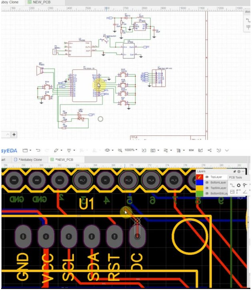
Task: Toggle BottomLayer visibility eye
Action: tap(207, 182)
